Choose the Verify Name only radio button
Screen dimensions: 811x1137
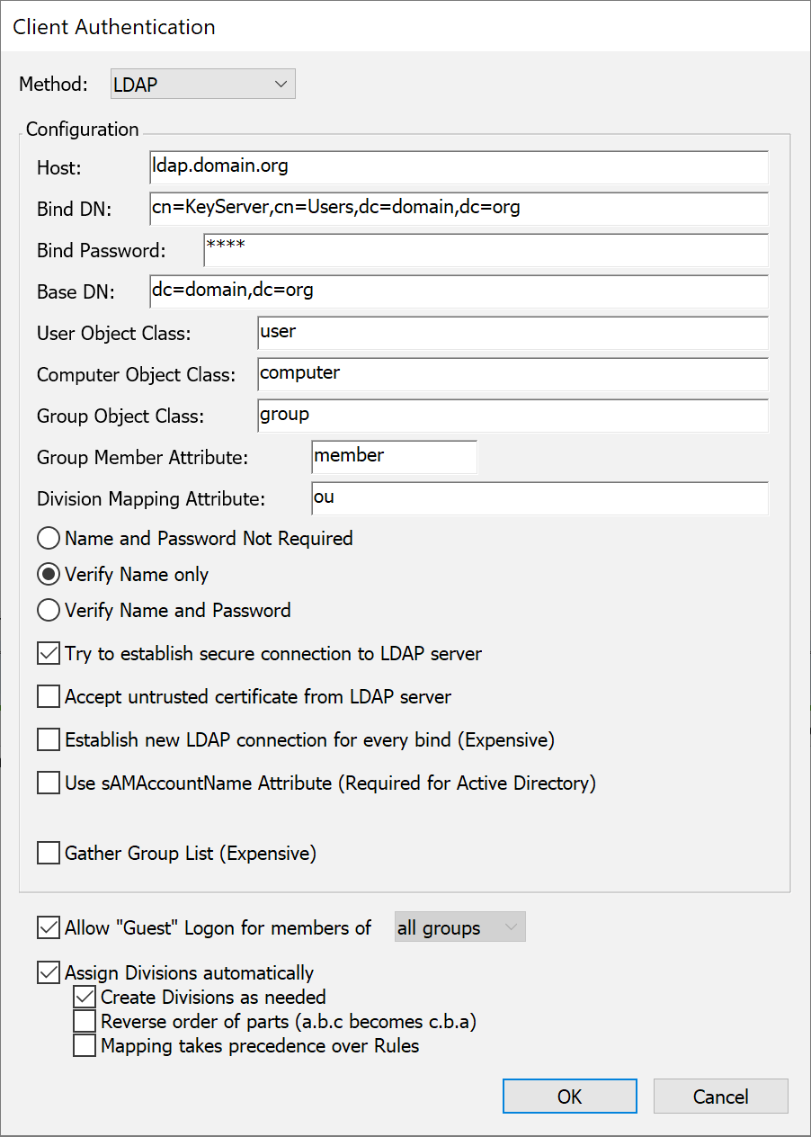click(x=49, y=575)
